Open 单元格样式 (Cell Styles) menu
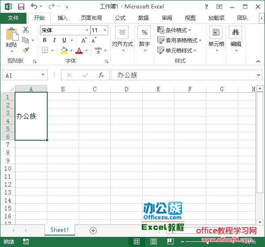 pyautogui.click(x=177, y=50)
